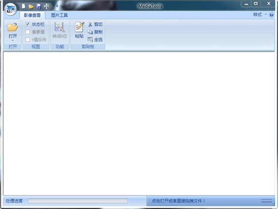This screenshot has width=278, height=209.
Task: Click the resize grip at window corner
Action: [274, 204]
